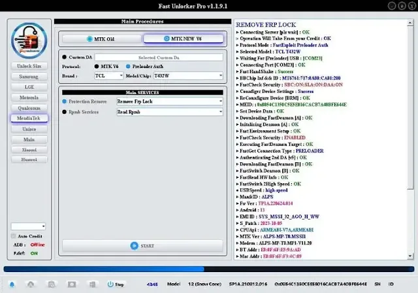
Task: Choose Preloader Auth protocol radio button
Action: 128,67
